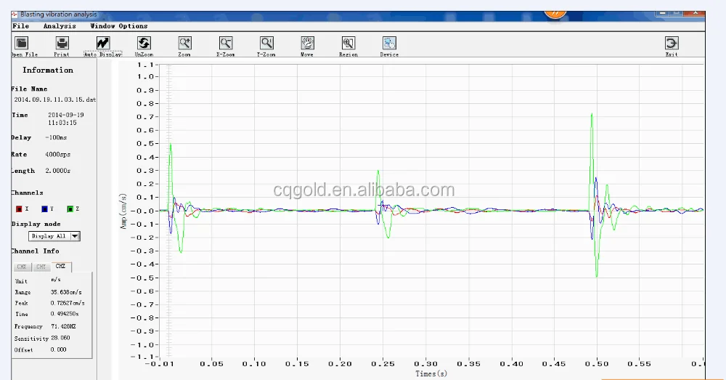The width and height of the screenshot is (726, 380).
Task: Click the file name 2014.09.19.11.03.15.dat
Action: click(54, 100)
